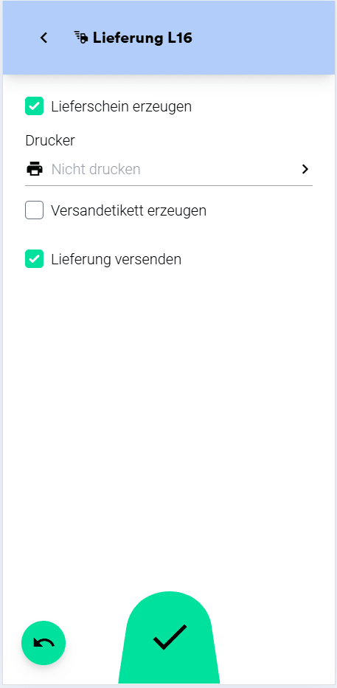Confirm with the large green checkmark button
Image resolution: width=337 pixels, height=688 pixels.
tap(169, 638)
